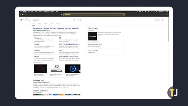The height and width of the screenshot is (106, 188).
Task: Click the TechJunkie logo in knowledge panel
Action: (x=93, y=36)
